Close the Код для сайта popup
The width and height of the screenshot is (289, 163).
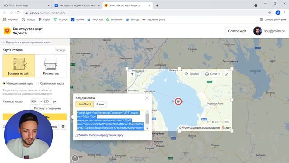pyautogui.click(x=147, y=98)
